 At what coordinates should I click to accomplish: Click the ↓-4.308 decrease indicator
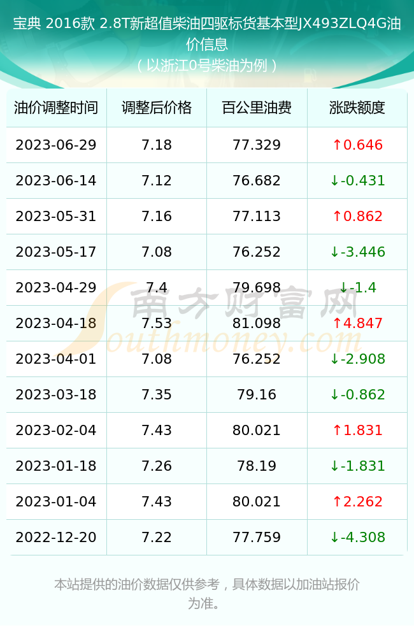click(x=357, y=538)
